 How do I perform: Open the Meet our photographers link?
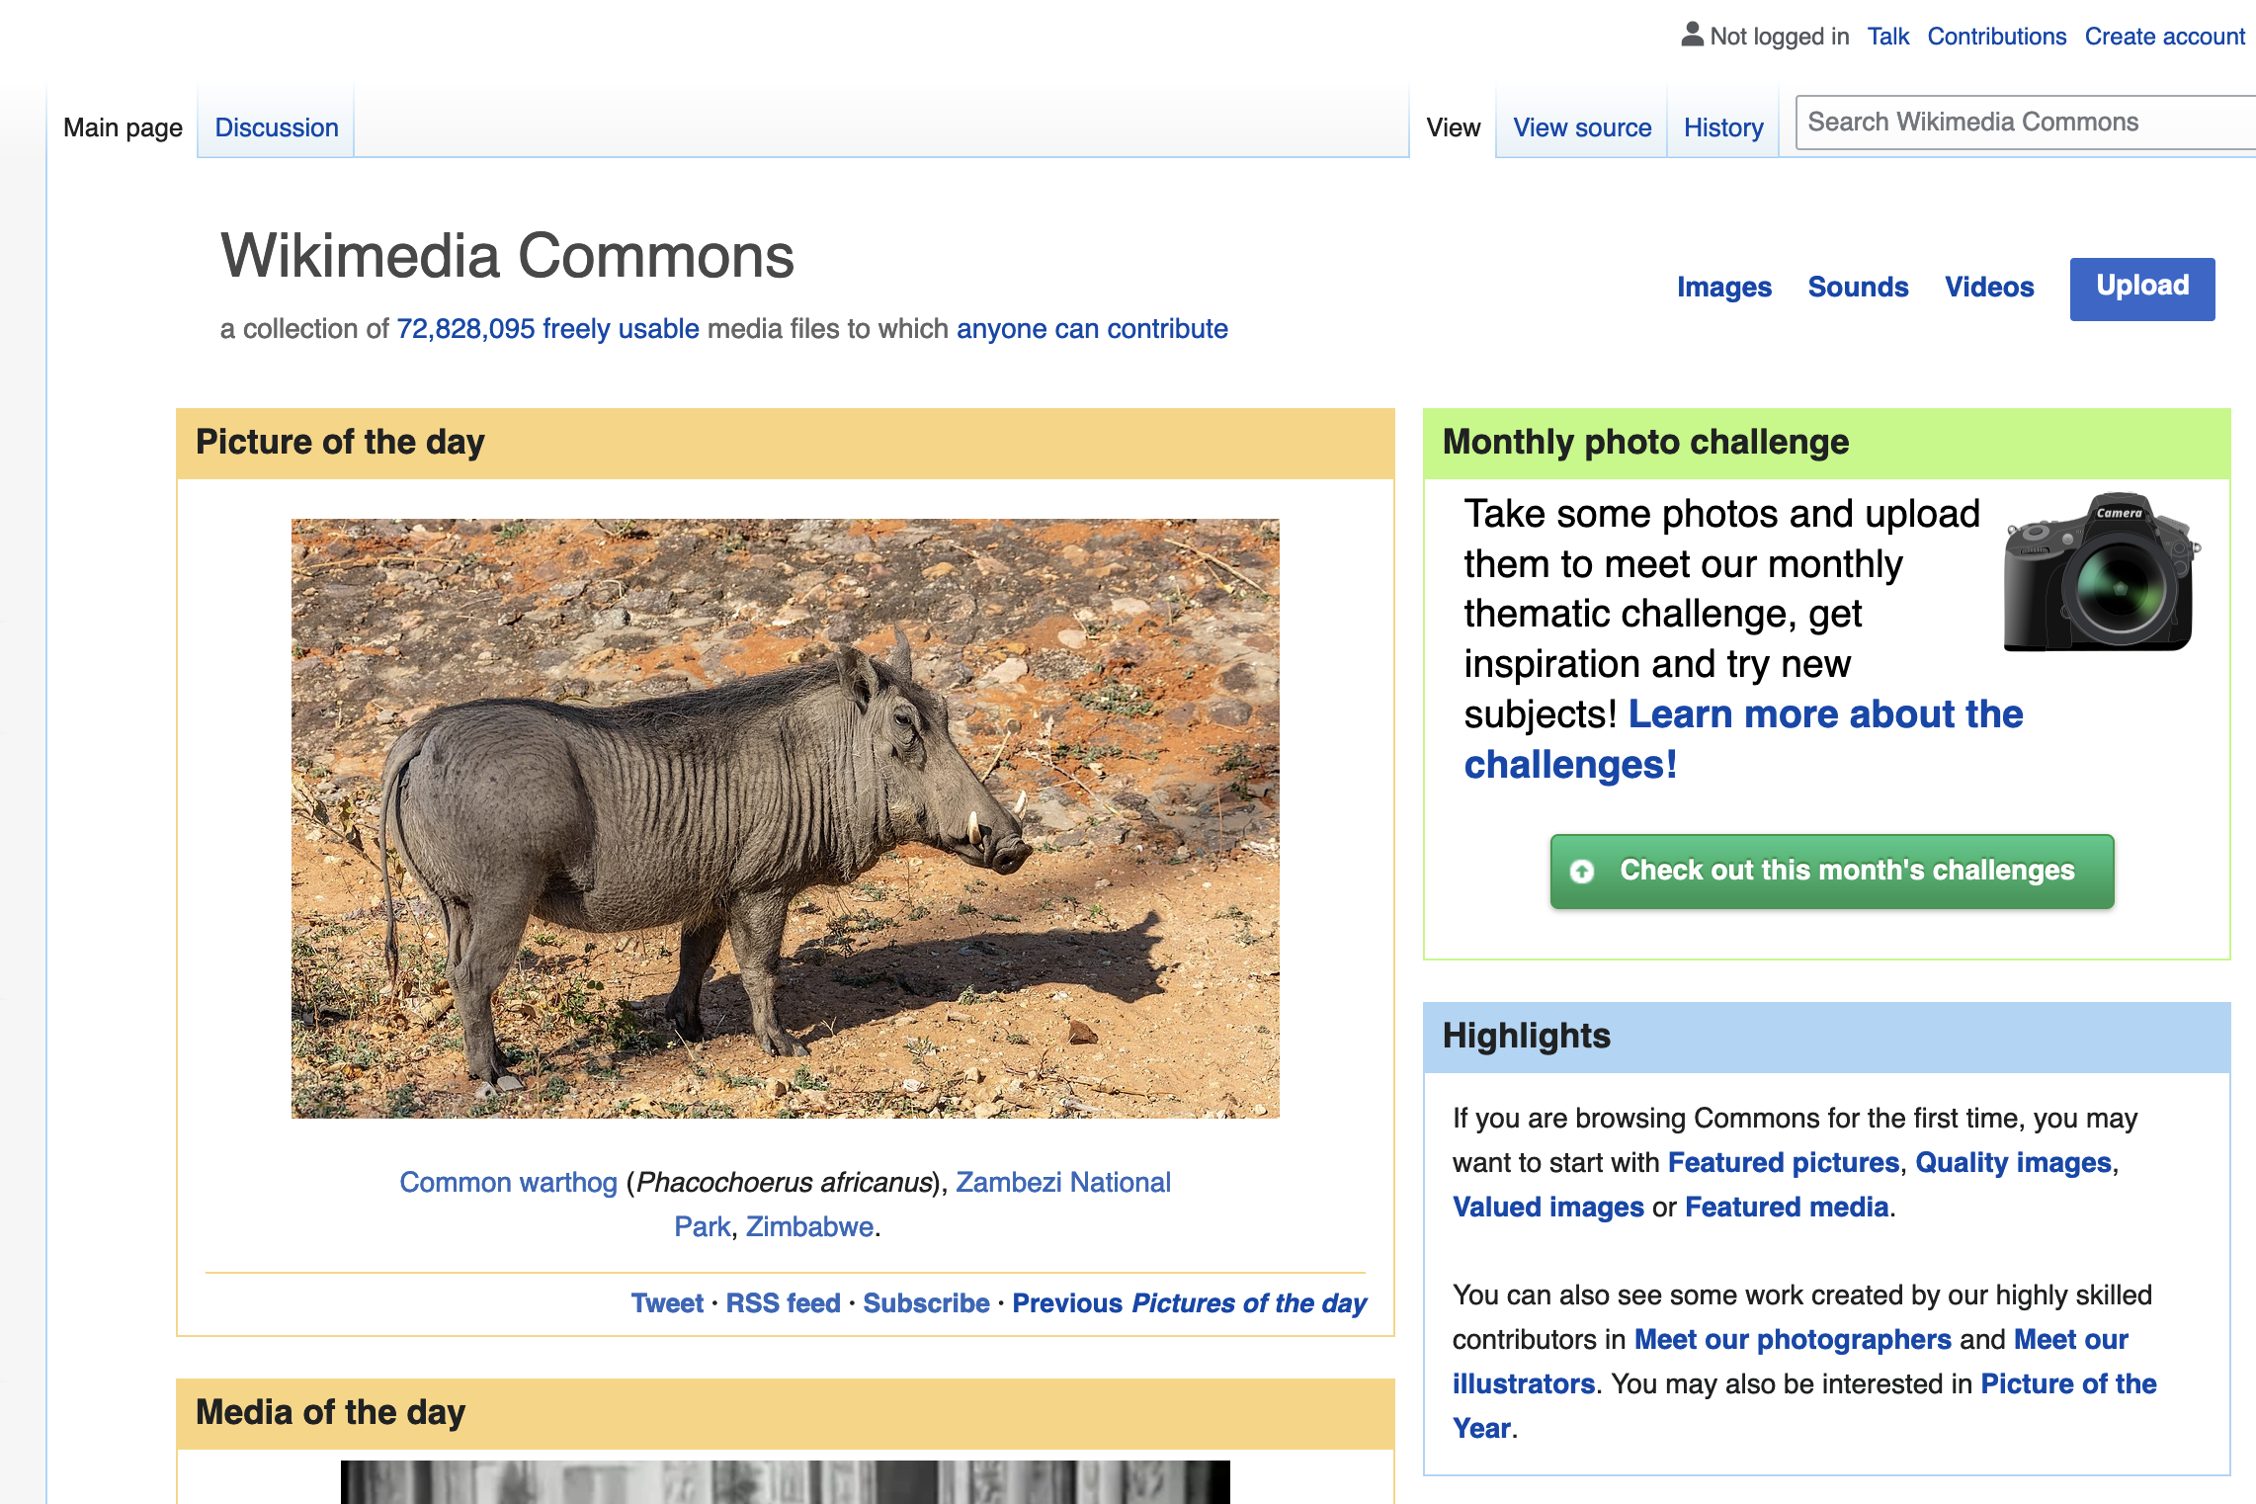[1793, 1339]
